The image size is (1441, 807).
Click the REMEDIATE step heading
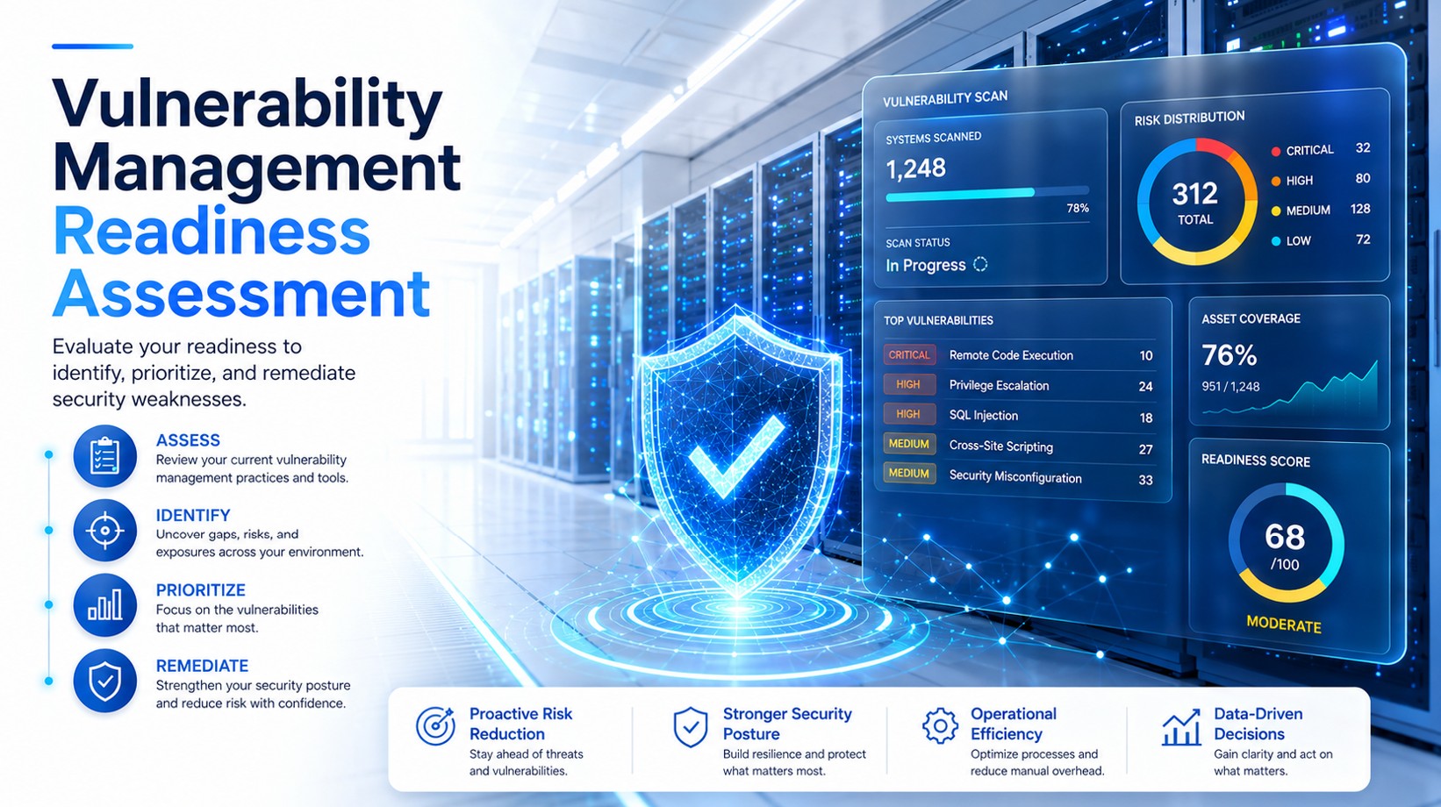coord(203,666)
